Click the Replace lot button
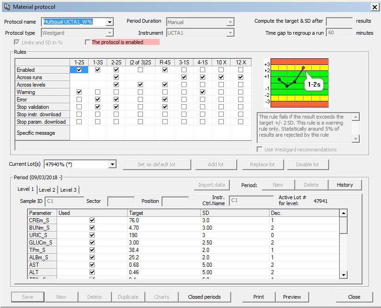Viewport: 381px width, 308px height. tap(262, 164)
